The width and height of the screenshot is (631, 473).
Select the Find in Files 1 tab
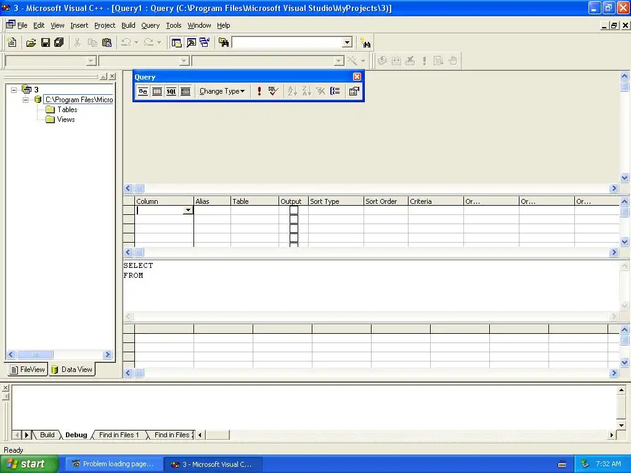119,435
